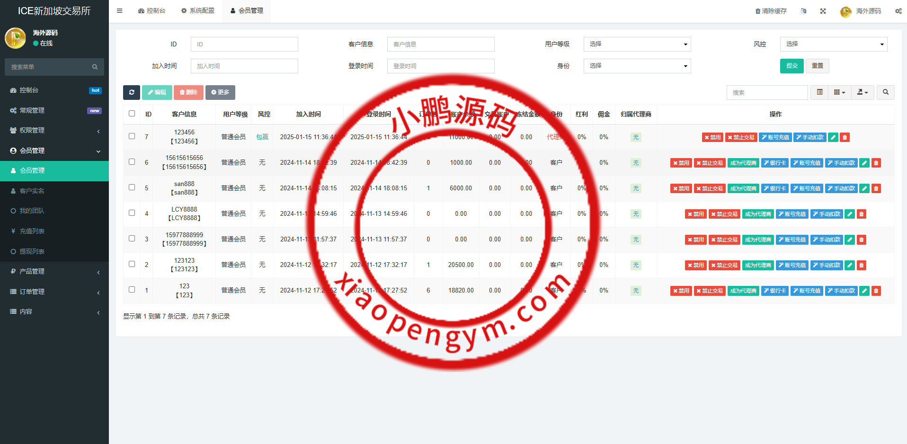This screenshot has width=907, height=444.
Task: Expand the columns grid dropdown
Action: coord(839,92)
